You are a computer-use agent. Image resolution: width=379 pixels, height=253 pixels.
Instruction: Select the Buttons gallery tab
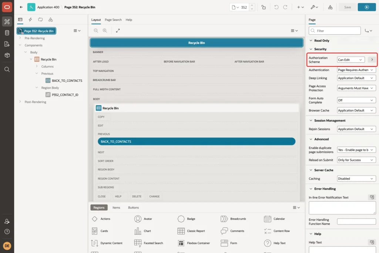click(x=133, y=207)
